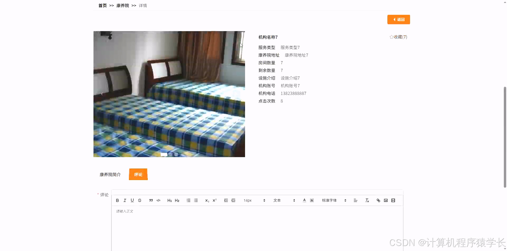This screenshot has height=251, width=507.
Task: Toggle strikethrough formatting in the editor
Action: 140,200
